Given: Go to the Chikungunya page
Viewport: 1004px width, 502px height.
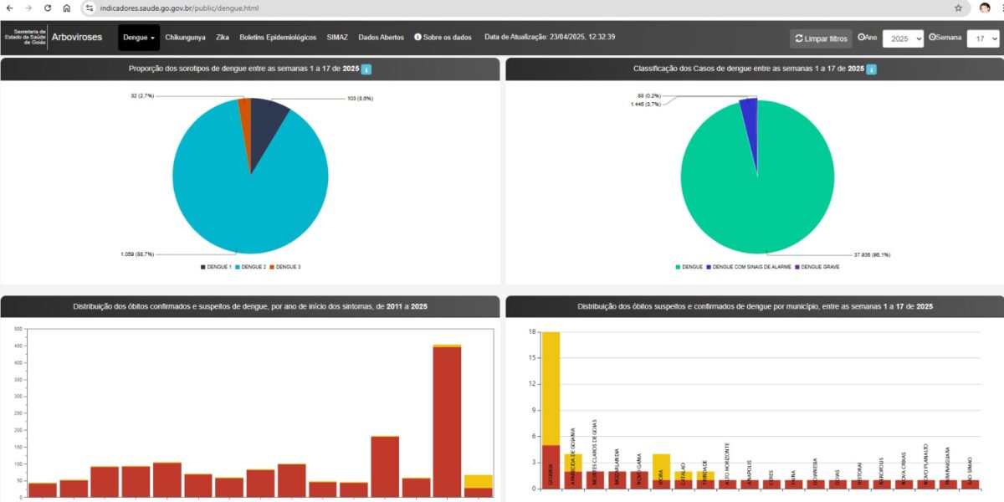Looking at the screenshot, I should point(185,38).
